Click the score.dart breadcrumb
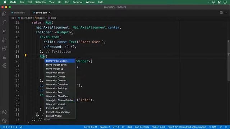230x129 pixels. [25, 18]
